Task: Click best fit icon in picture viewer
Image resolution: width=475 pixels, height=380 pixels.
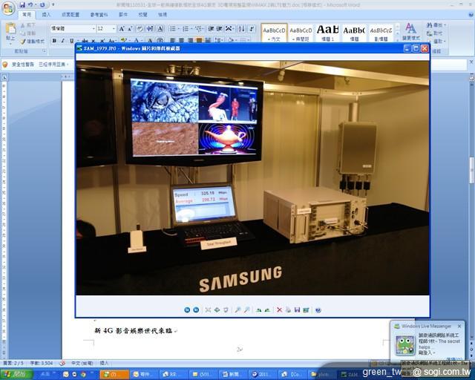Action: [x=208, y=309]
